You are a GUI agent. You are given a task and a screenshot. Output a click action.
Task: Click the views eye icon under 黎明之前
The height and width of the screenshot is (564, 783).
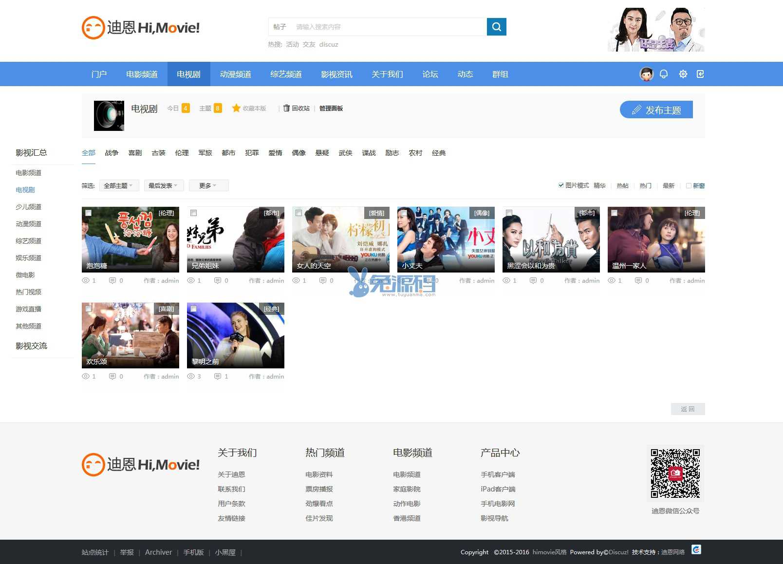point(191,377)
